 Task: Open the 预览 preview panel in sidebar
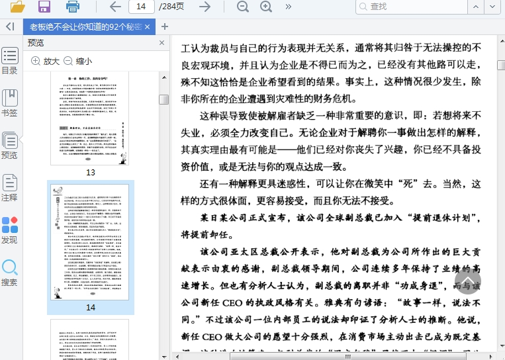pos(10,146)
